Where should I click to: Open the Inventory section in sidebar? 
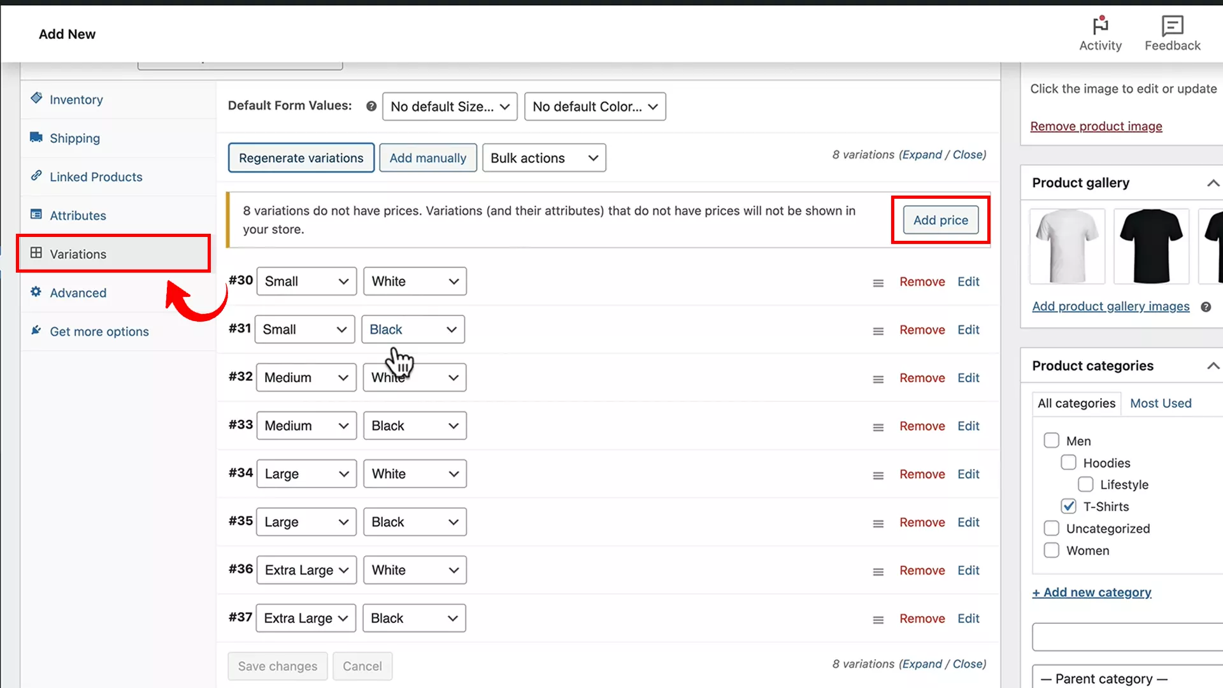(76, 99)
